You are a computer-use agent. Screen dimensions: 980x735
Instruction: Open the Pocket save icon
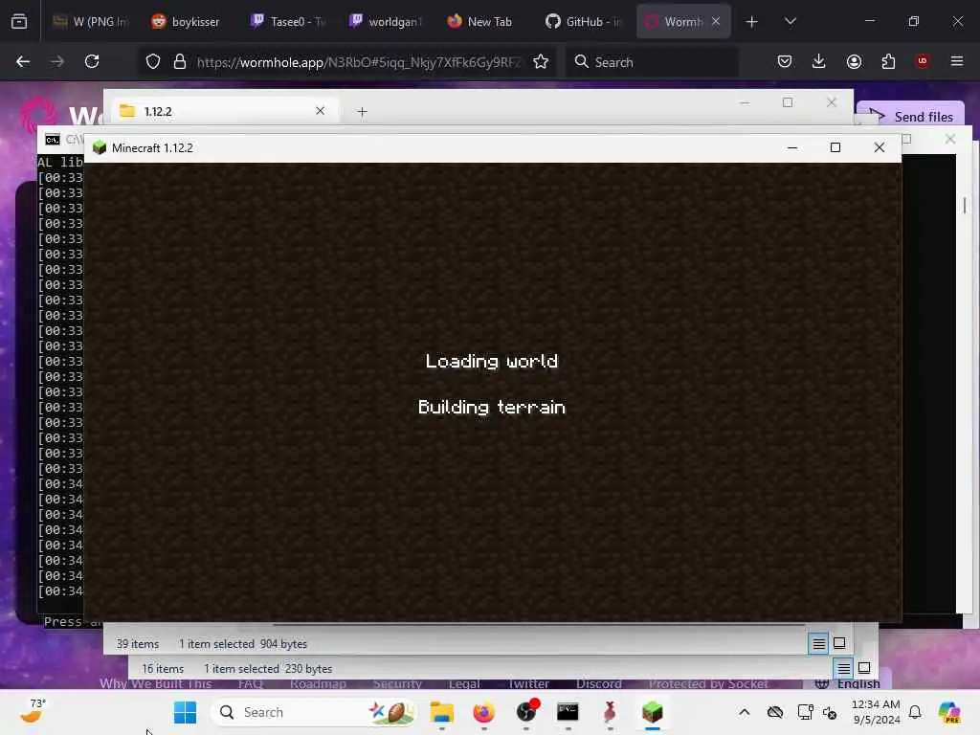tap(785, 61)
